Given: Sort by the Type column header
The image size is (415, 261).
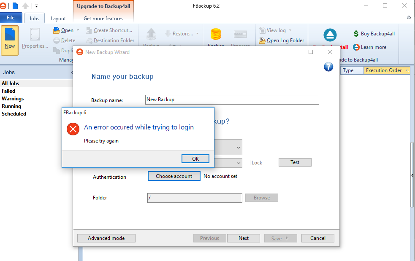Looking at the screenshot, I should tap(352, 70).
